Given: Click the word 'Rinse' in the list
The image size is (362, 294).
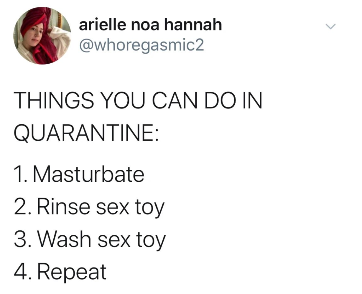Looking at the screenshot, I should 64,206.
